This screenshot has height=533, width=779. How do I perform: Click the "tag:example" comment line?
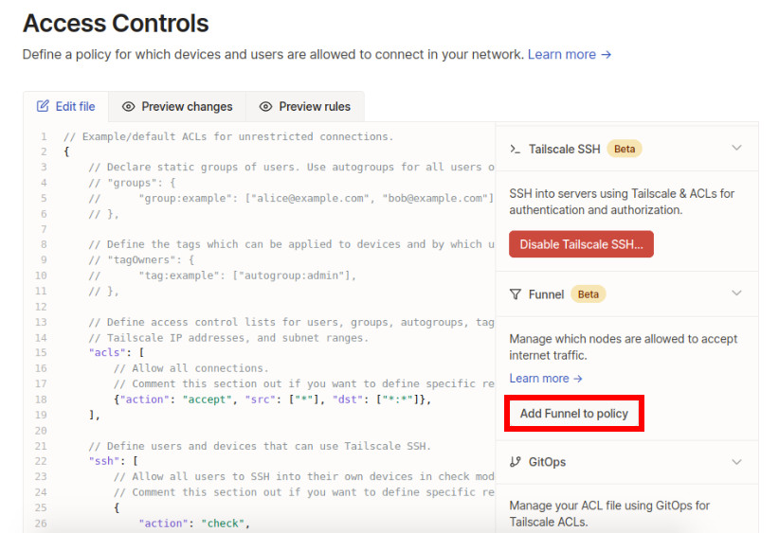223,275
